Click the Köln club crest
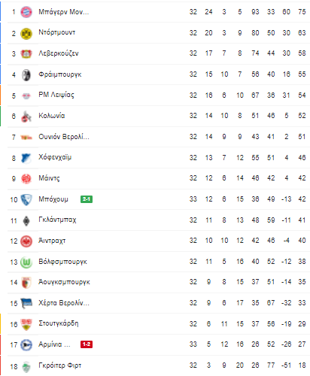310x376 pixels. pos(26,117)
